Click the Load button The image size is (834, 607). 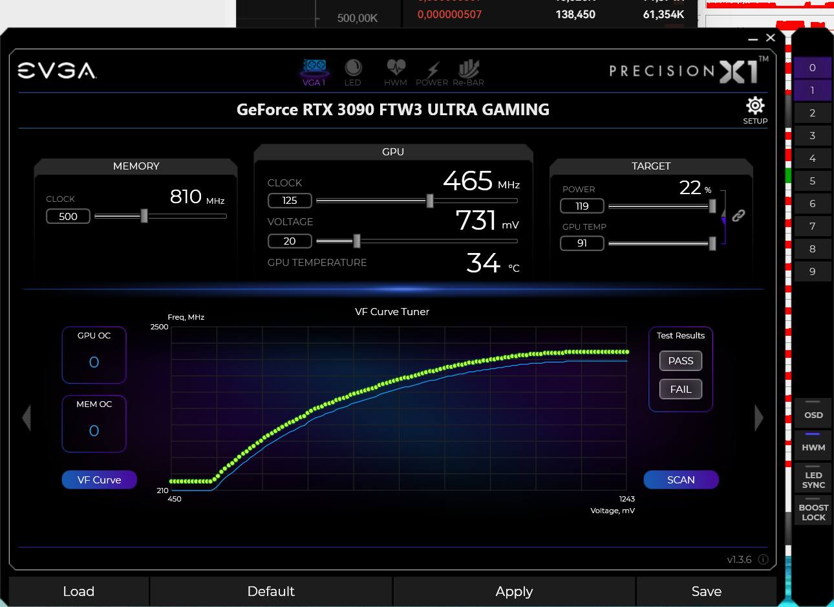pos(79,591)
